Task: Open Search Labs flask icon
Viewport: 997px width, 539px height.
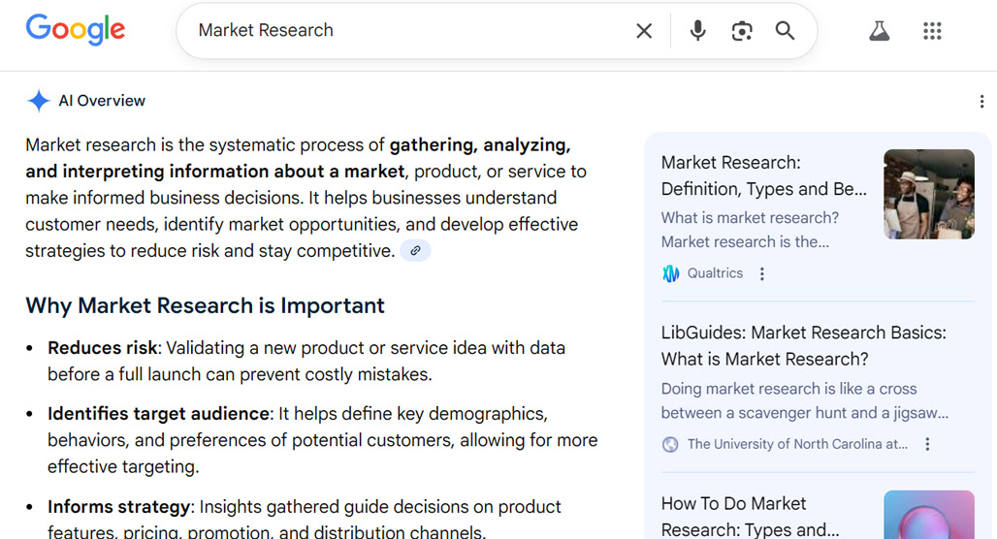Action: point(880,30)
